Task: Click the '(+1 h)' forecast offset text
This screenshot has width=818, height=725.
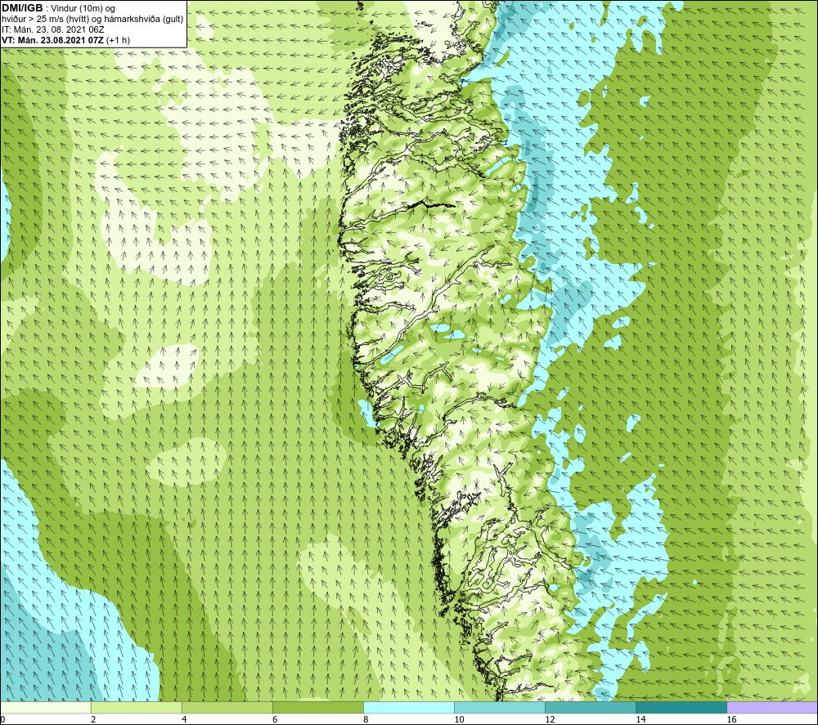Action: point(119,40)
